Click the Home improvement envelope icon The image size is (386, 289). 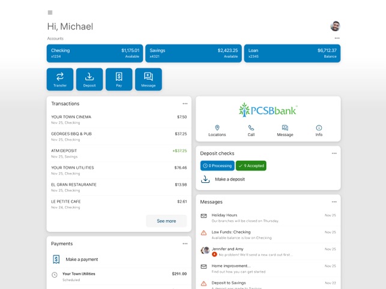(x=204, y=267)
